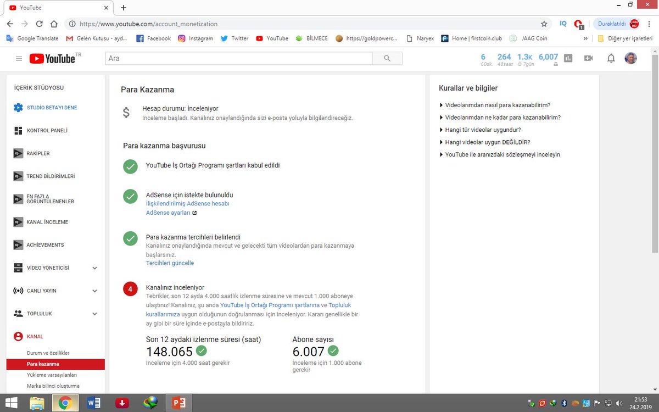Screen dimensions: 659x412
Task: Click the 6,007 subscriber stat
Action: pyautogui.click(x=548, y=58)
